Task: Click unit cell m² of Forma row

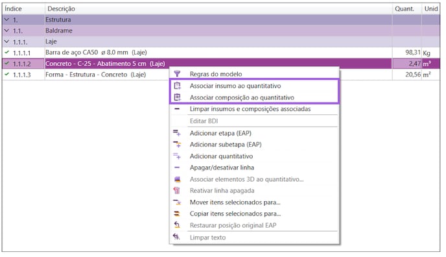Action: [x=431, y=75]
